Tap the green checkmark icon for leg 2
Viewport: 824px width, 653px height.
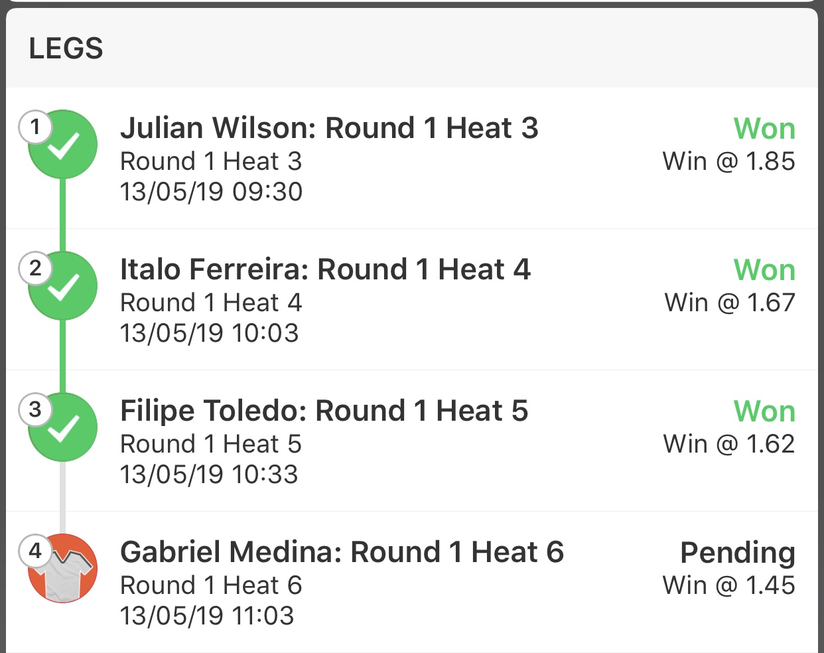tap(63, 286)
